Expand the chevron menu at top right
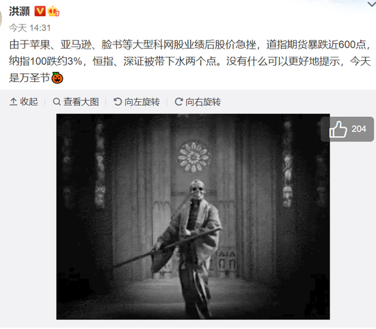The height and width of the screenshot is (329, 376). coord(372,4)
